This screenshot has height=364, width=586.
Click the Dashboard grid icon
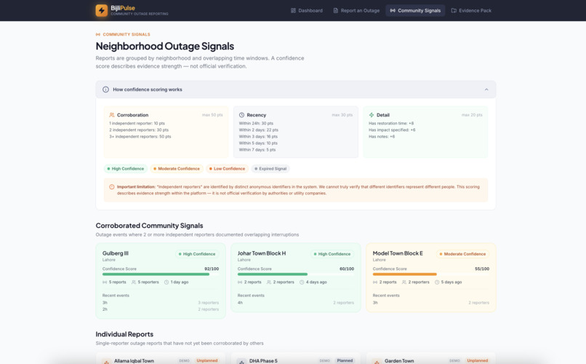(294, 10)
